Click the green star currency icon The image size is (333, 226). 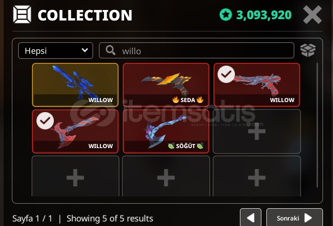[225, 15]
